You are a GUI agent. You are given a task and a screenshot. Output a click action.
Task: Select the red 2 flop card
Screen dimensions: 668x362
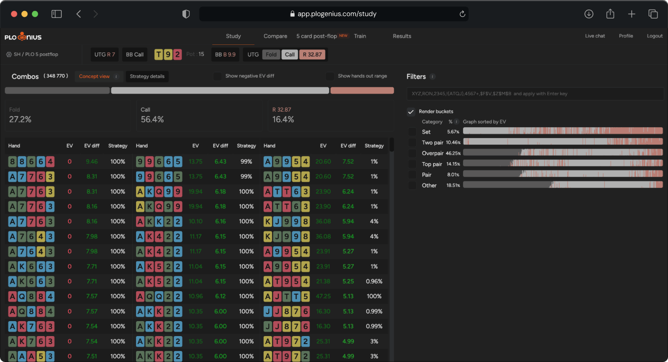177,54
